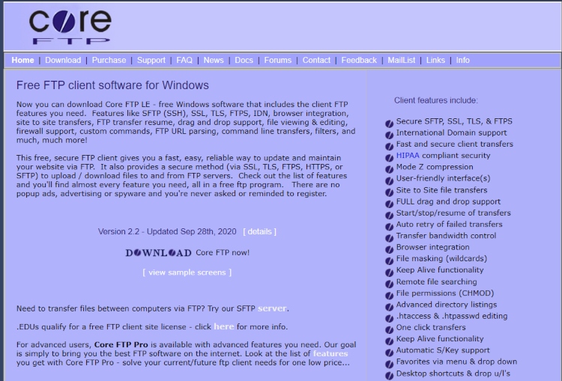
Task: Click bullet icon beside Secure SFTP, SSL, TLS
Action: point(389,124)
